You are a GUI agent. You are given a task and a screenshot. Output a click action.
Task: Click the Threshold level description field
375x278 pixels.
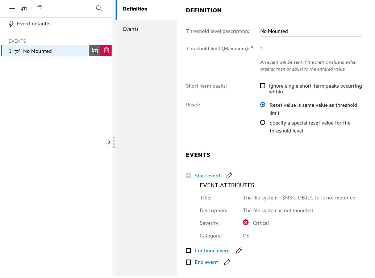(311, 31)
